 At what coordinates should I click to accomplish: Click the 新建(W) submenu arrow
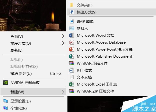63,92
